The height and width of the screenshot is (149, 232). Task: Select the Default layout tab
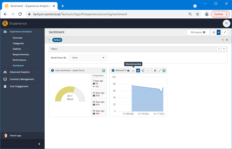tap(57, 40)
